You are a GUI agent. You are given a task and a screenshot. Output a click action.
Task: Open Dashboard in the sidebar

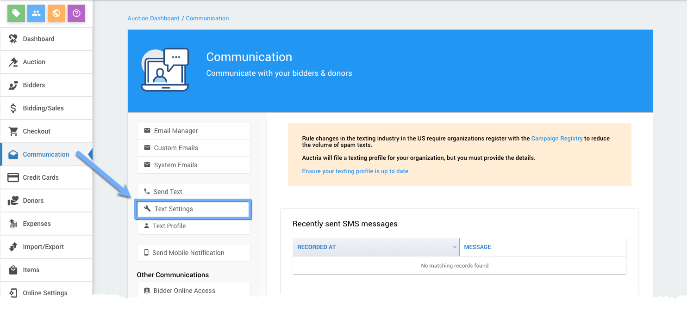38,39
